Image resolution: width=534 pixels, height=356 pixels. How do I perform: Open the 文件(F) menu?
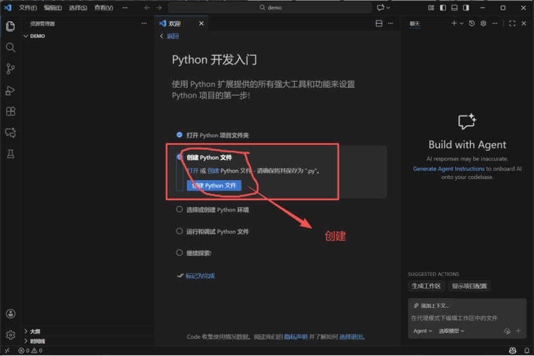point(28,8)
